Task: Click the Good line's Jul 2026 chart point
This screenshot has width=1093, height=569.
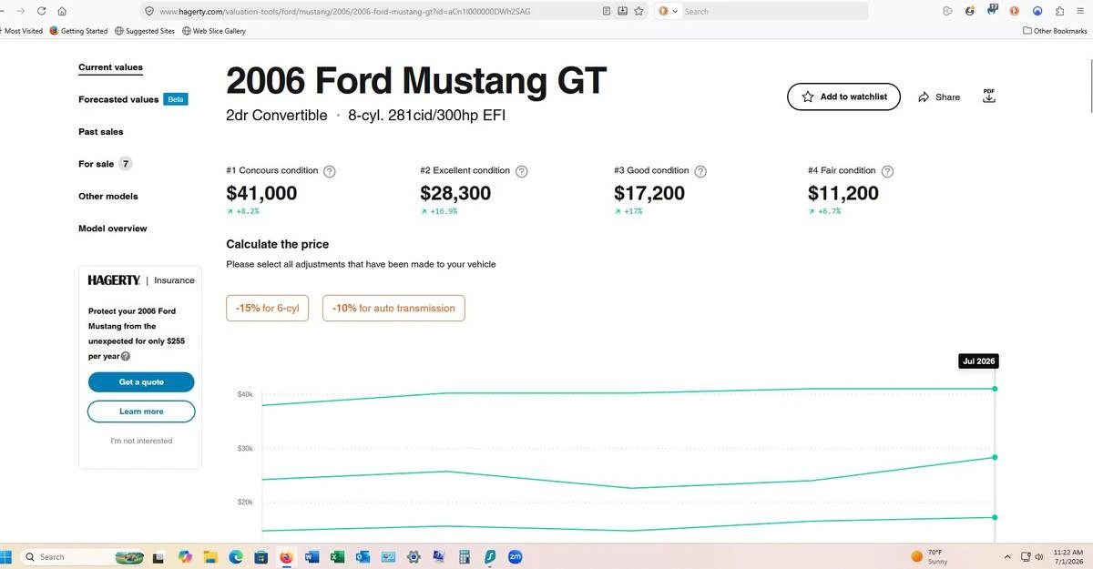Action: [995, 517]
